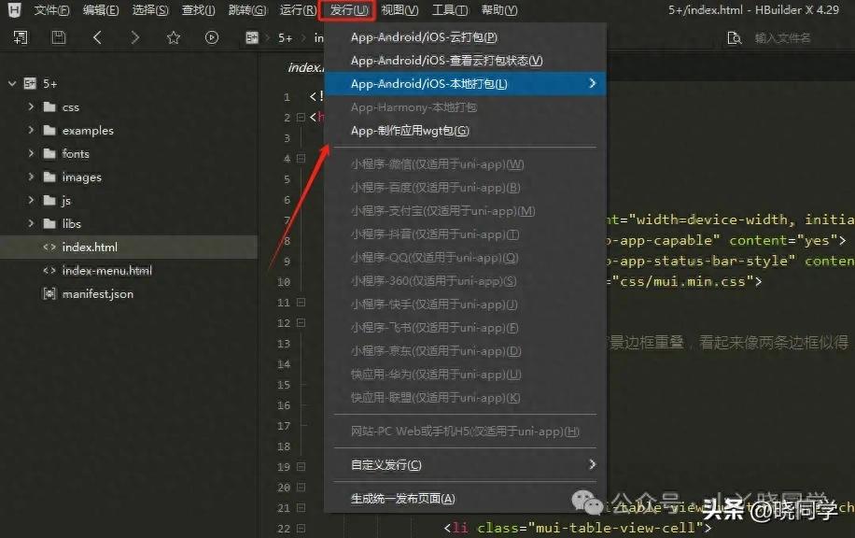Expand the css folder chevron
855x538 pixels.
tap(31, 106)
